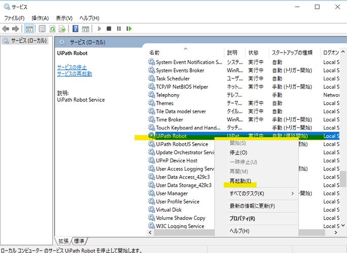Click the サービスの停止 link
The height and width of the screenshot is (253, 347).
[72, 67]
